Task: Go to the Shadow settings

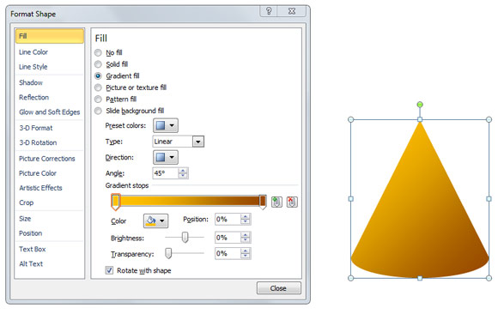Action: point(31,83)
